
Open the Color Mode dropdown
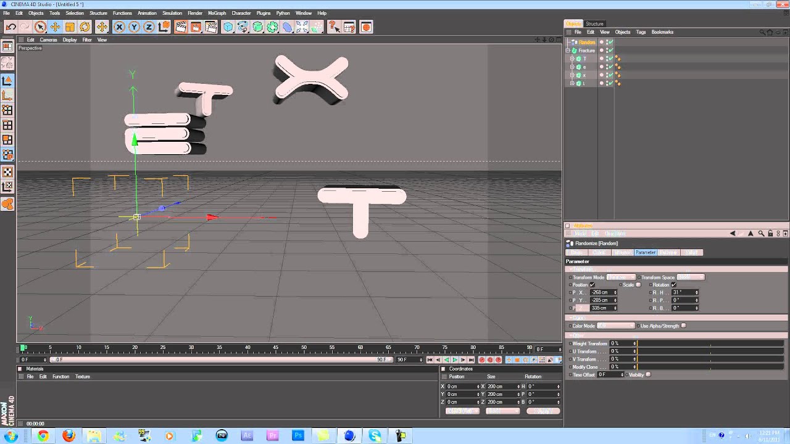[615, 326]
